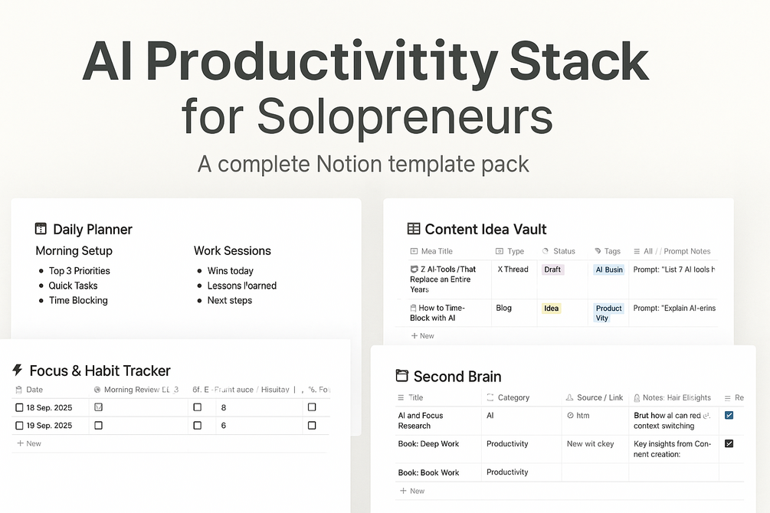Click the Tags column tag icon
Image resolution: width=770 pixels, height=513 pixels.
coord(597,251)
